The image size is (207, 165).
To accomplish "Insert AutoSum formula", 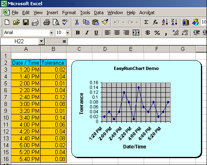I will (x=146, y=22).
